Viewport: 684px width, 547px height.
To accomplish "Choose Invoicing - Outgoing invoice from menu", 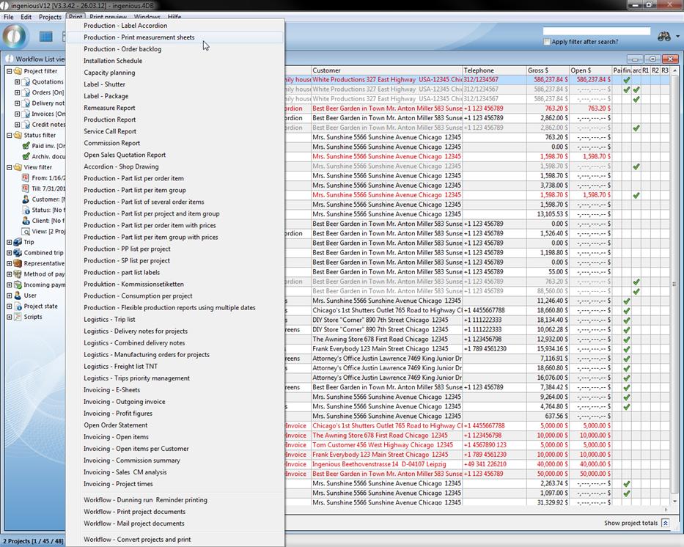I will [x=124, y=402].
